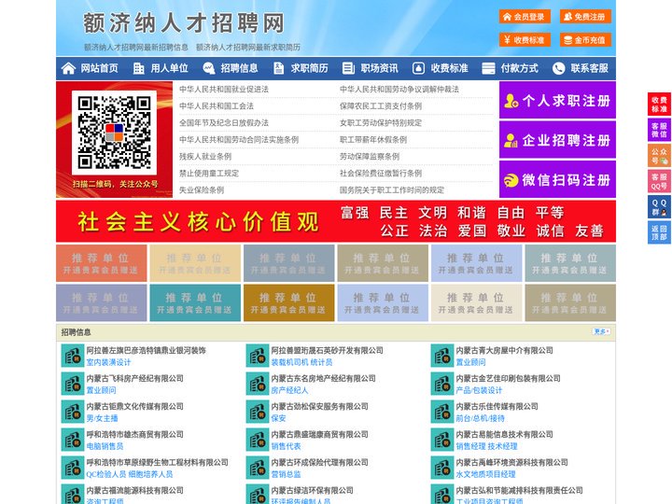
Task: Open 禁止使用童工规定 link
Action: [x=209, y=174]
